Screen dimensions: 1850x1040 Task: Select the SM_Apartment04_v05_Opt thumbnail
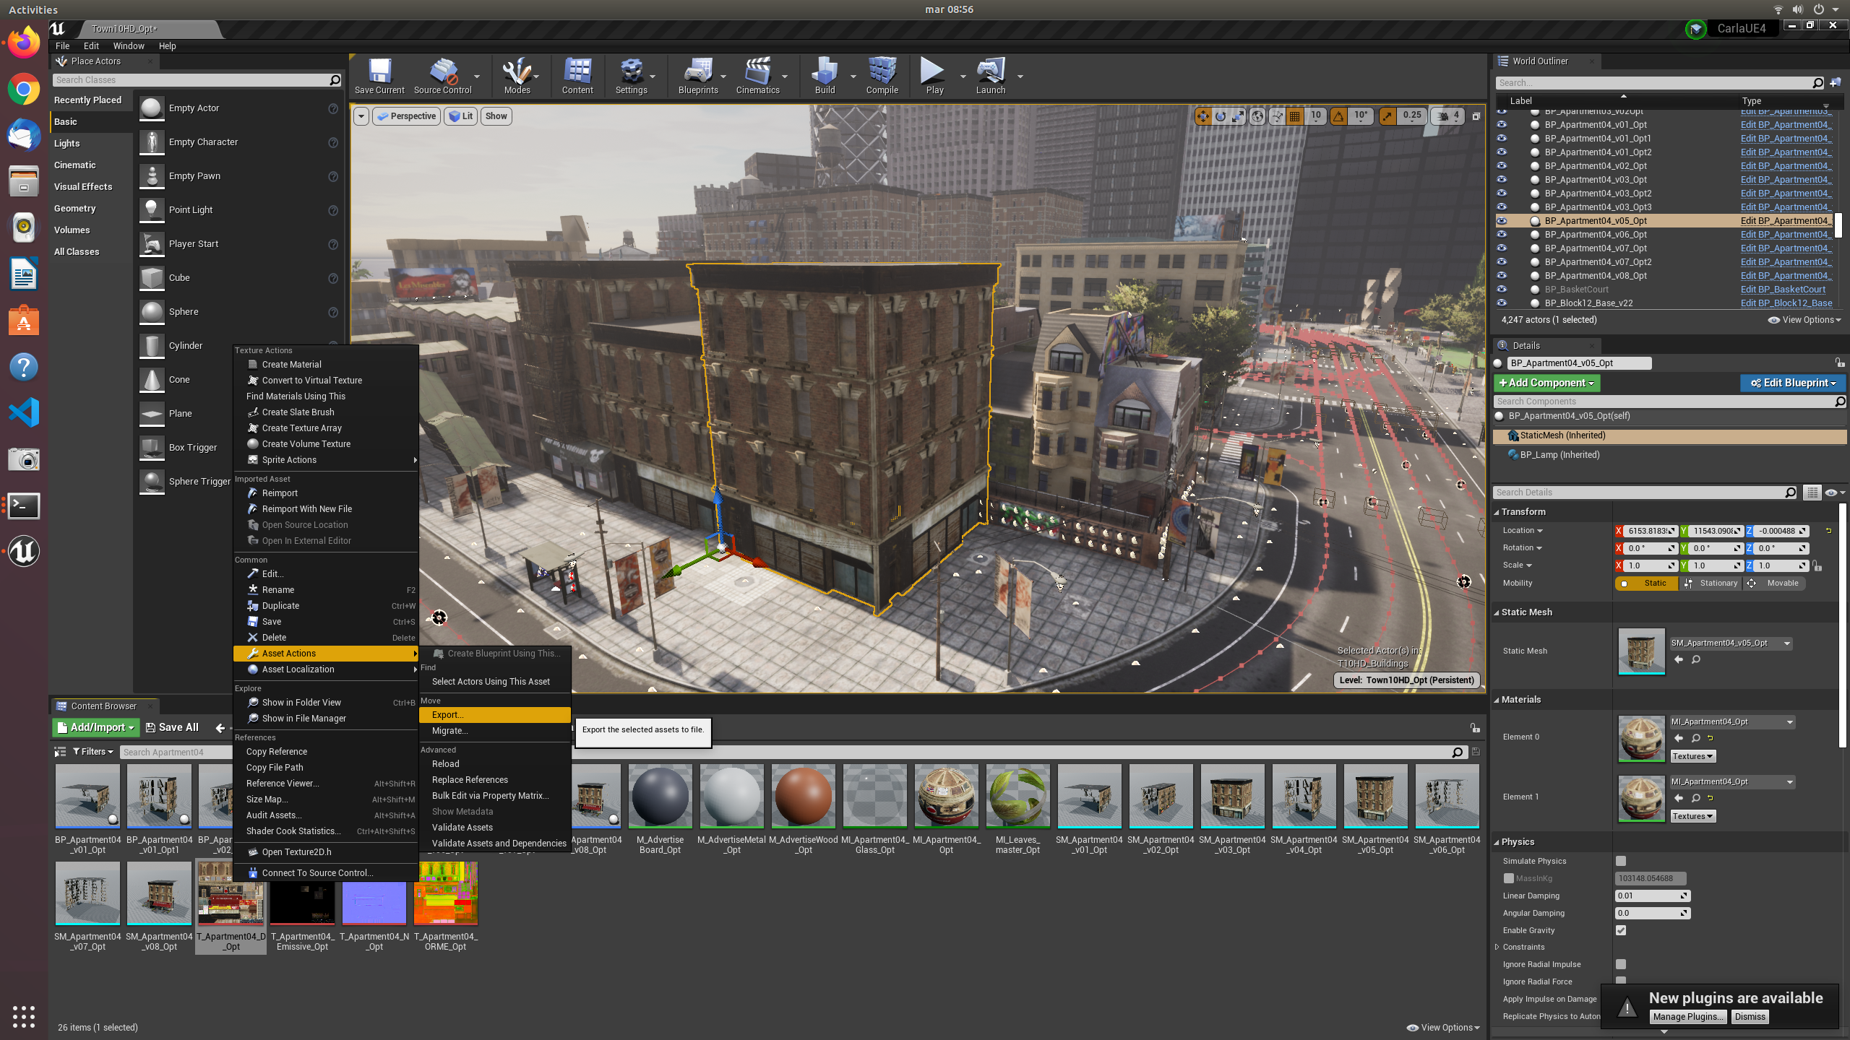(x=1375, y=797)
